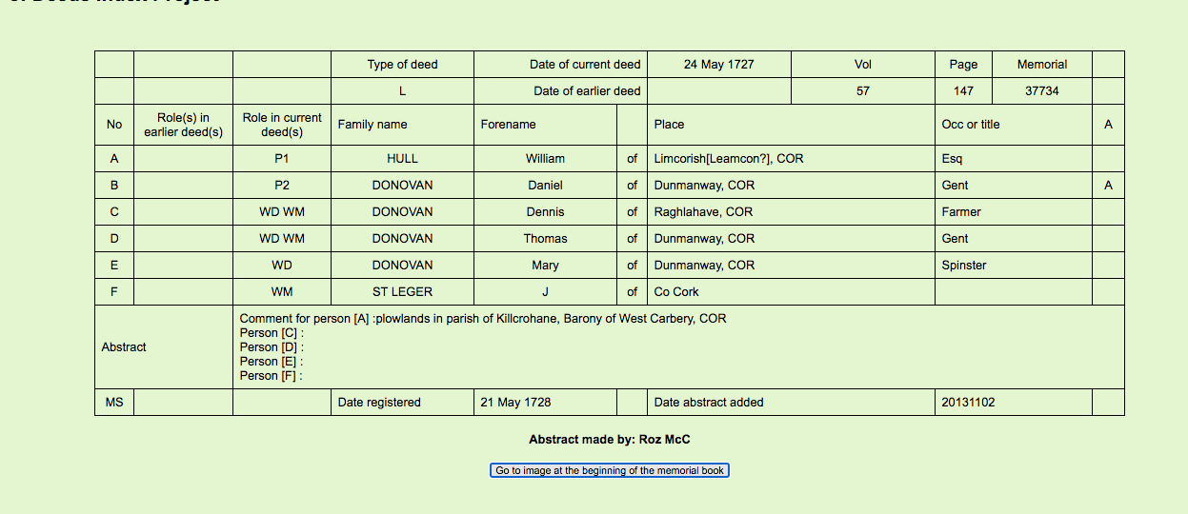
Task: Click the date abstract added value 20131102
Action: (x=968, y=403)
